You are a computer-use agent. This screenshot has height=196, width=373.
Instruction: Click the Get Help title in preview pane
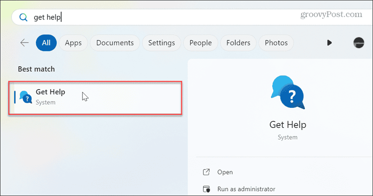[288, 125]
